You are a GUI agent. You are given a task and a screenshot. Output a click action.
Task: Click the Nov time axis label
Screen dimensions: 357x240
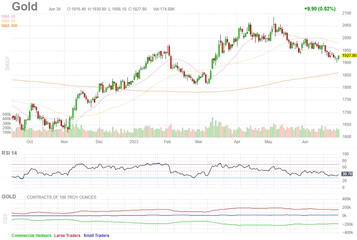64,142
